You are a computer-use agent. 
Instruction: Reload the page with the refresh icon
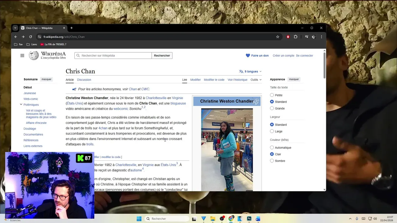tap(30, 37)
